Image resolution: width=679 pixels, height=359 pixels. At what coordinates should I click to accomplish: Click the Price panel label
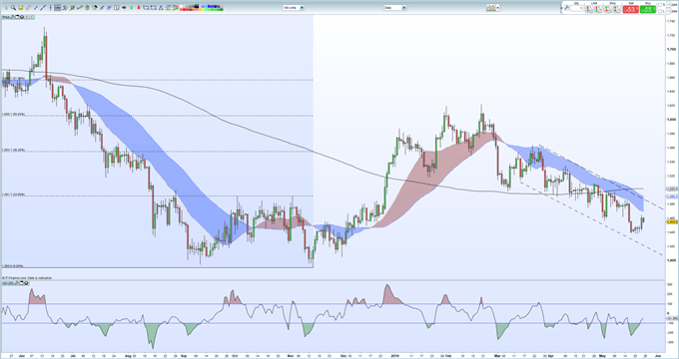tap(6, 17)
